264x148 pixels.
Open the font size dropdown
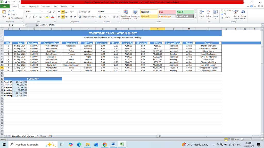point(47,12)
